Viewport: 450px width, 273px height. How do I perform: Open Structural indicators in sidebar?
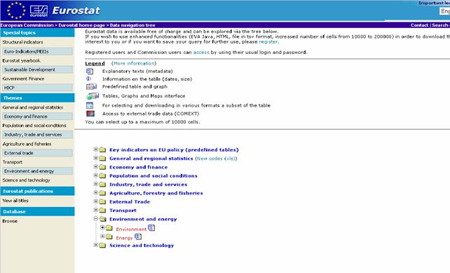(x=22, y=42)
